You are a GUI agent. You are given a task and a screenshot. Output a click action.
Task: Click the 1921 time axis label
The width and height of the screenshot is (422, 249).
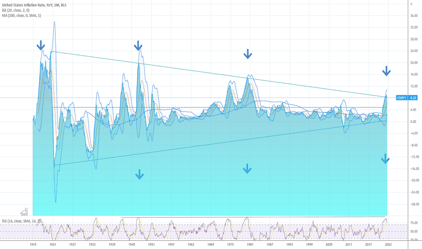click(x=53, y=244)
